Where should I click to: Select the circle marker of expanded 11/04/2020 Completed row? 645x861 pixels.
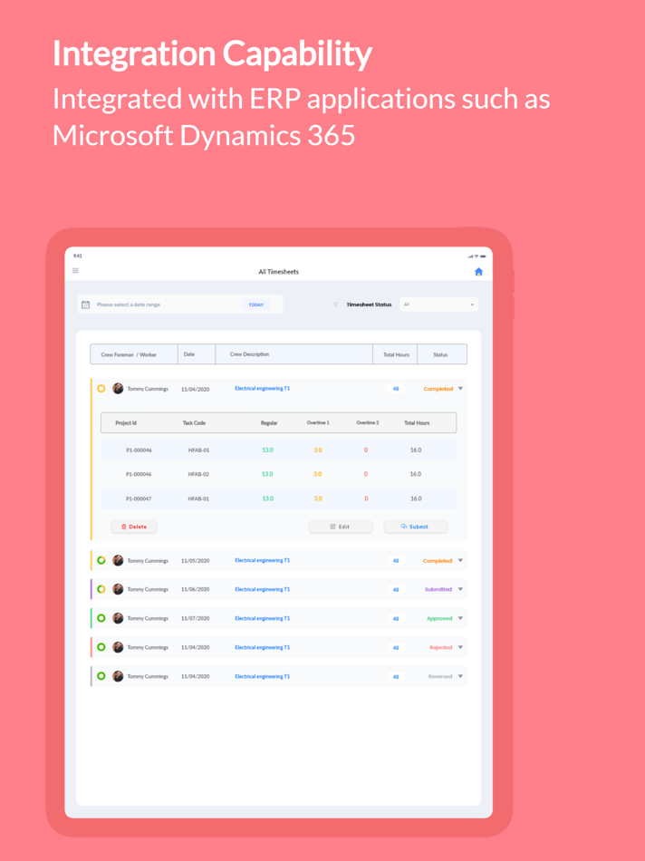[x=101, y=389]
